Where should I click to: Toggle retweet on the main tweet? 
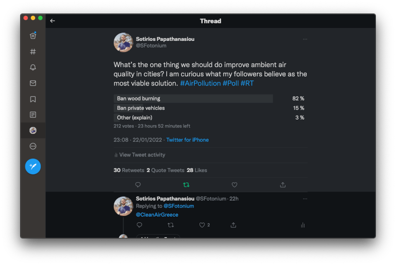186,185
